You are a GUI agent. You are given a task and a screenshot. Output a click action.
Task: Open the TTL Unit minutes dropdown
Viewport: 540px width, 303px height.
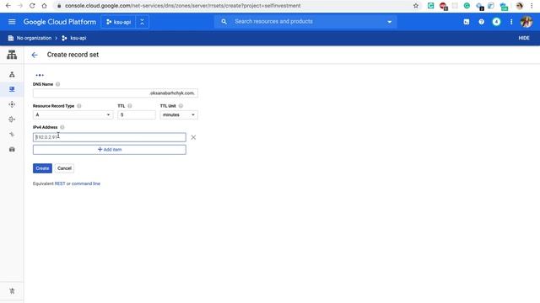pos(179,114)
